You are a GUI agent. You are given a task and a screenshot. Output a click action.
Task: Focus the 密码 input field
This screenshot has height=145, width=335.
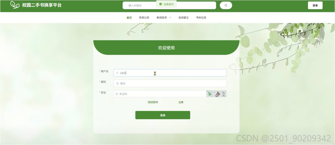click(170, 83)
